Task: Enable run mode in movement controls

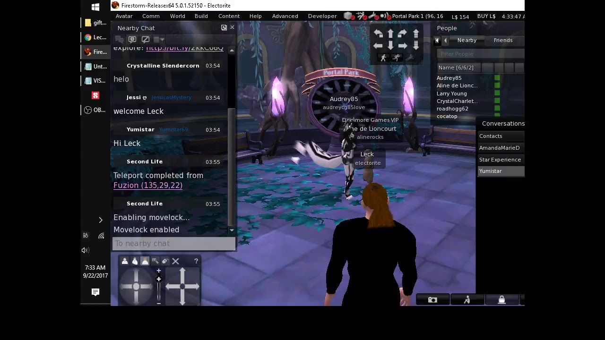Action: pyautogui.click(x=397, y=58)
